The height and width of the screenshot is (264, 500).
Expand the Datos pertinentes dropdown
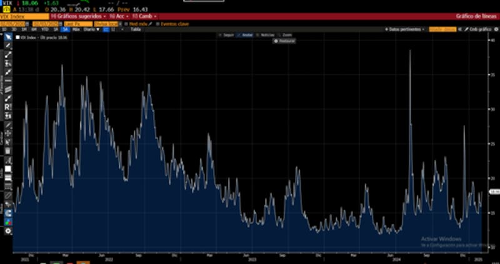click(404, 29)
